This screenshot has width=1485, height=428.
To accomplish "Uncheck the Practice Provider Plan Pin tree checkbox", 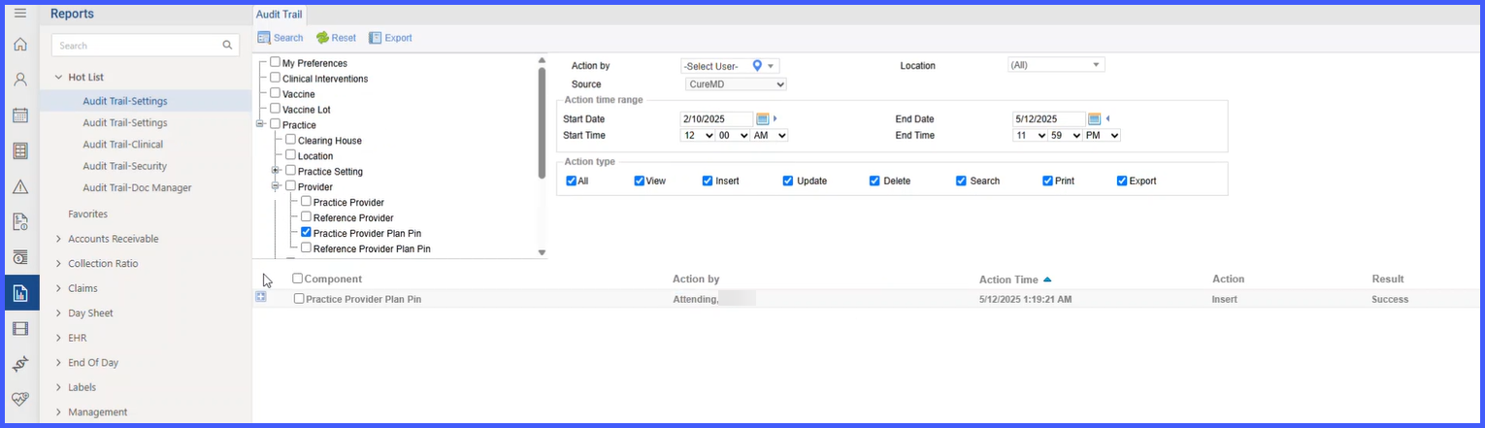I will tap(306, 233).
